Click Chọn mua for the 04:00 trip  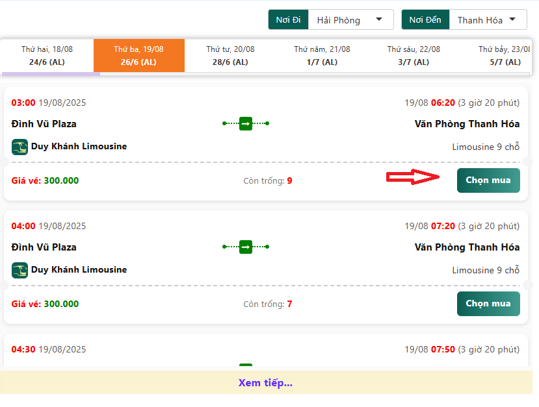(488, 304)
